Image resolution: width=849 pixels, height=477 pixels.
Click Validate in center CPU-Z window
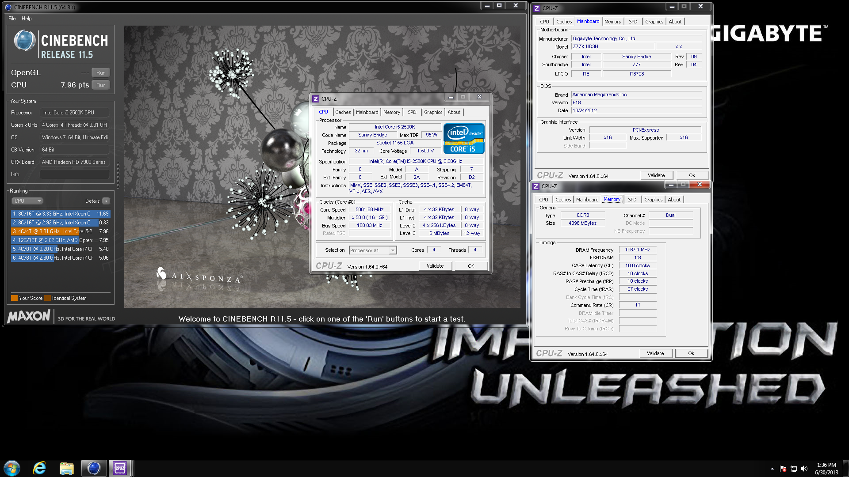click(x=435, y=266)
